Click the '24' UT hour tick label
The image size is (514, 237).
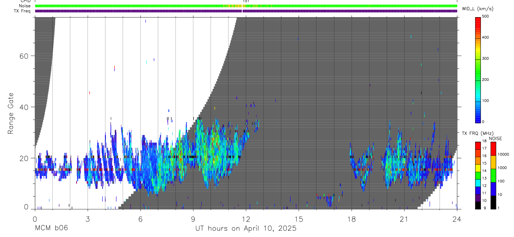click(457, 219)
